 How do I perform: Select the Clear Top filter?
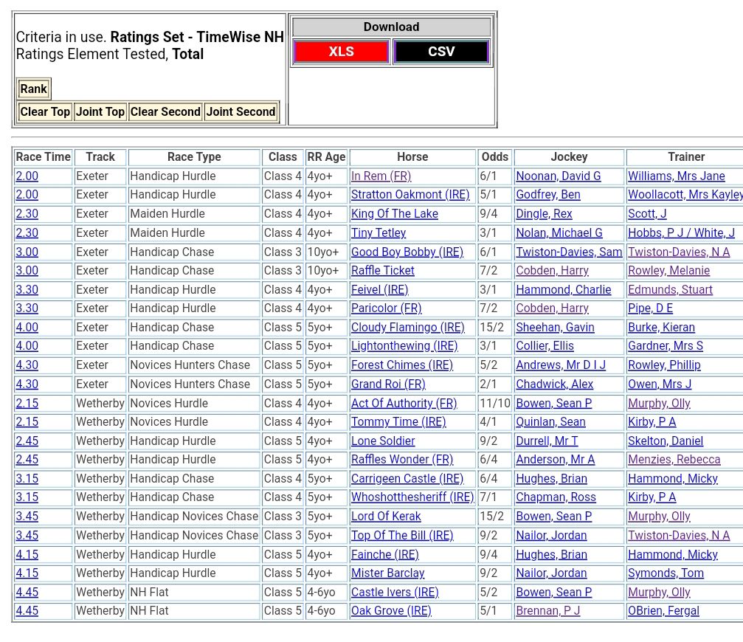(45, 112)
